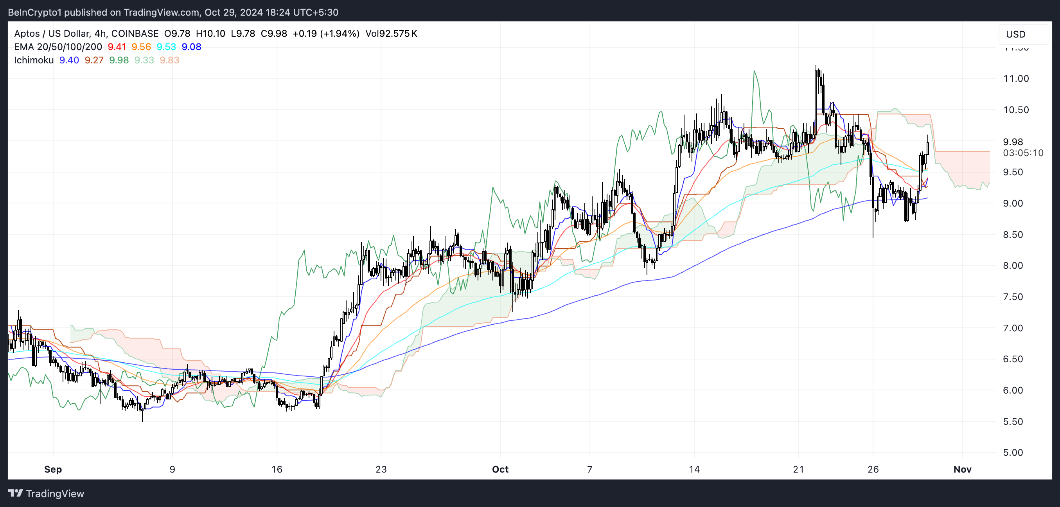
Task: Click the TradingView logo icon
Action: [x=15, y=493]
